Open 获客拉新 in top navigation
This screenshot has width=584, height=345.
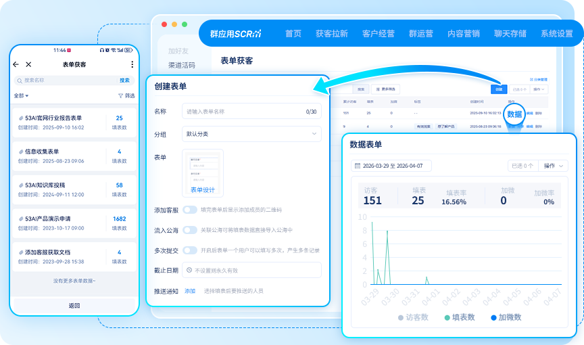click(x=331, y=34)
